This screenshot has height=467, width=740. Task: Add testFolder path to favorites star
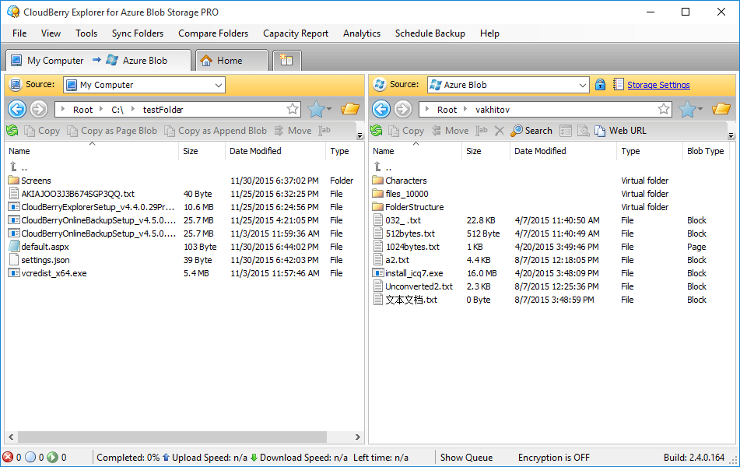[x=293, y=110]
